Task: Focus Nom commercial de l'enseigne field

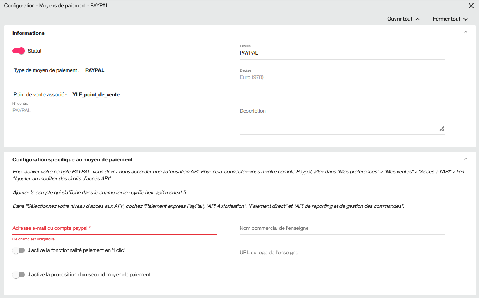Action: (342, 228)
